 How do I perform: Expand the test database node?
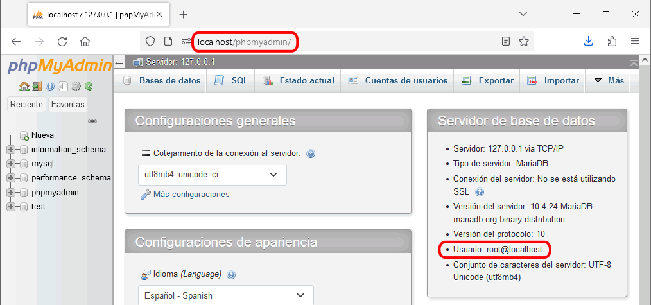point(11,207)
